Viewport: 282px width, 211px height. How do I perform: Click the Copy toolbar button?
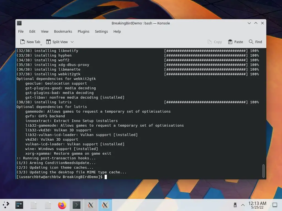pyautogui.click(x=215, y=42)
